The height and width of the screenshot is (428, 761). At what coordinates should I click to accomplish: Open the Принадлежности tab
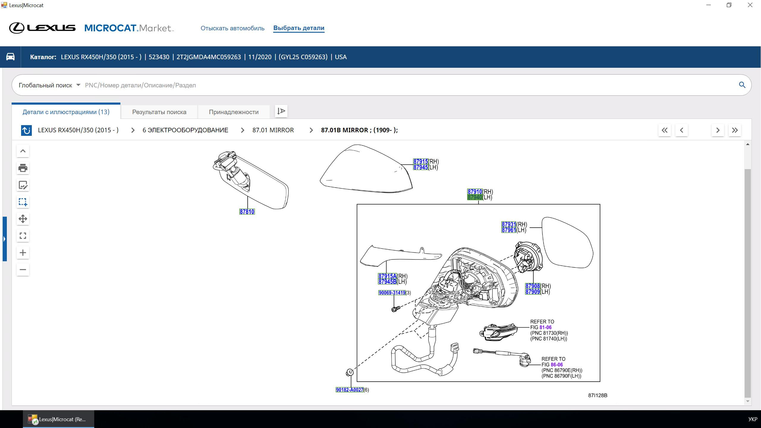tap(234, 112)
